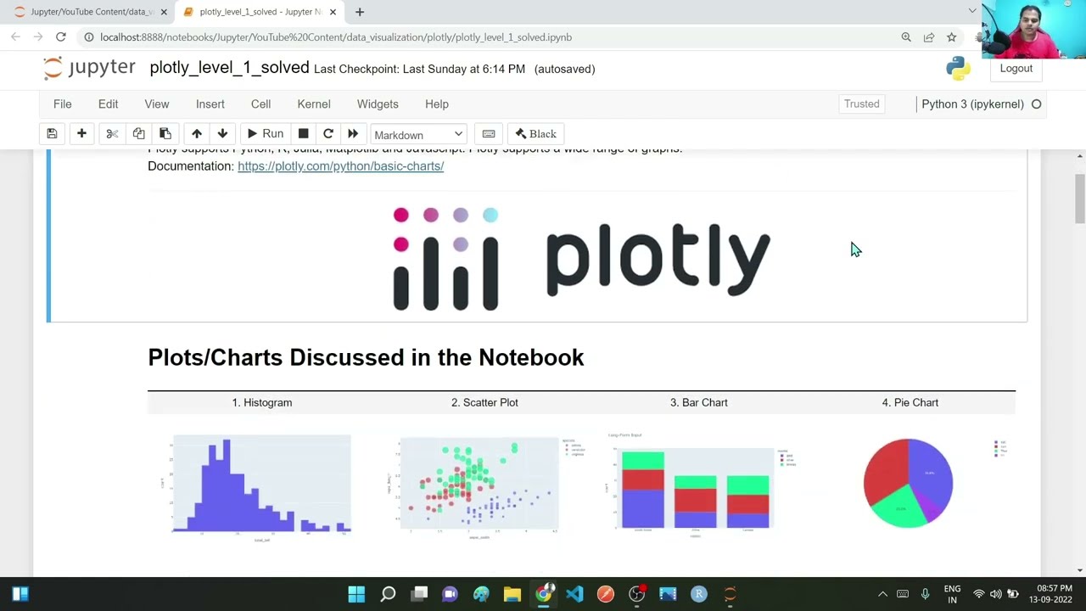
Task: Open the Kernel menu
Action: pos(314,104)
